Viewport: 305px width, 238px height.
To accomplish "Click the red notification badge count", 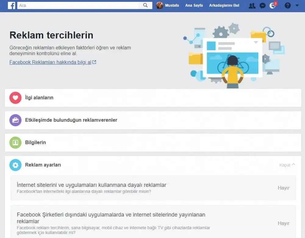I will (275, 3).
